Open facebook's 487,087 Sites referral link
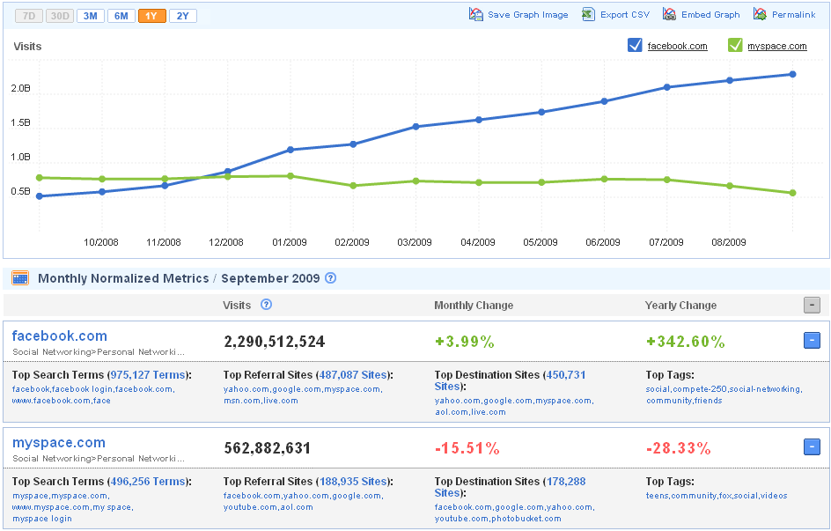The width and height of the screenshot is (831, 531). point(353,374)
